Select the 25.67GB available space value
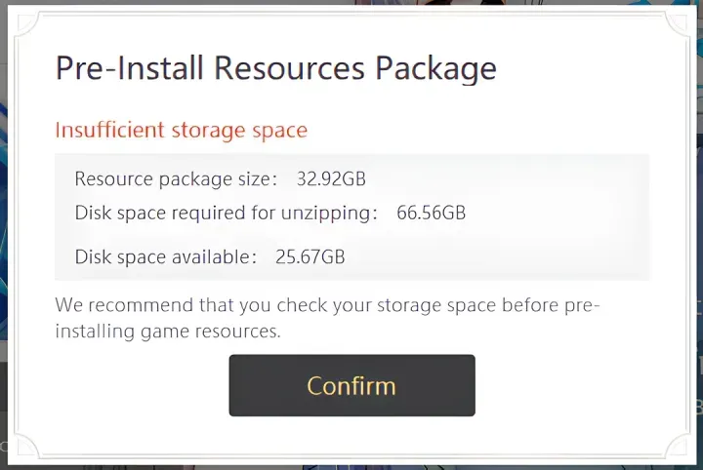 pyautogui.click(x=309, y=257)
